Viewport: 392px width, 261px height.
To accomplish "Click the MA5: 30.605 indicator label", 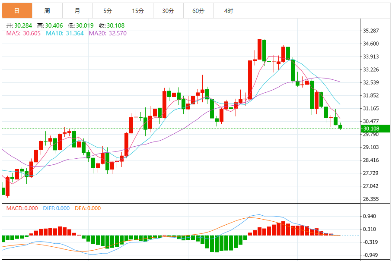I will pos(23,34).
